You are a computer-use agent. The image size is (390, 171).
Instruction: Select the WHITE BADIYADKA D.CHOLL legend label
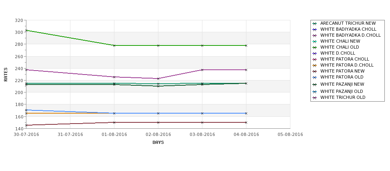350,35
